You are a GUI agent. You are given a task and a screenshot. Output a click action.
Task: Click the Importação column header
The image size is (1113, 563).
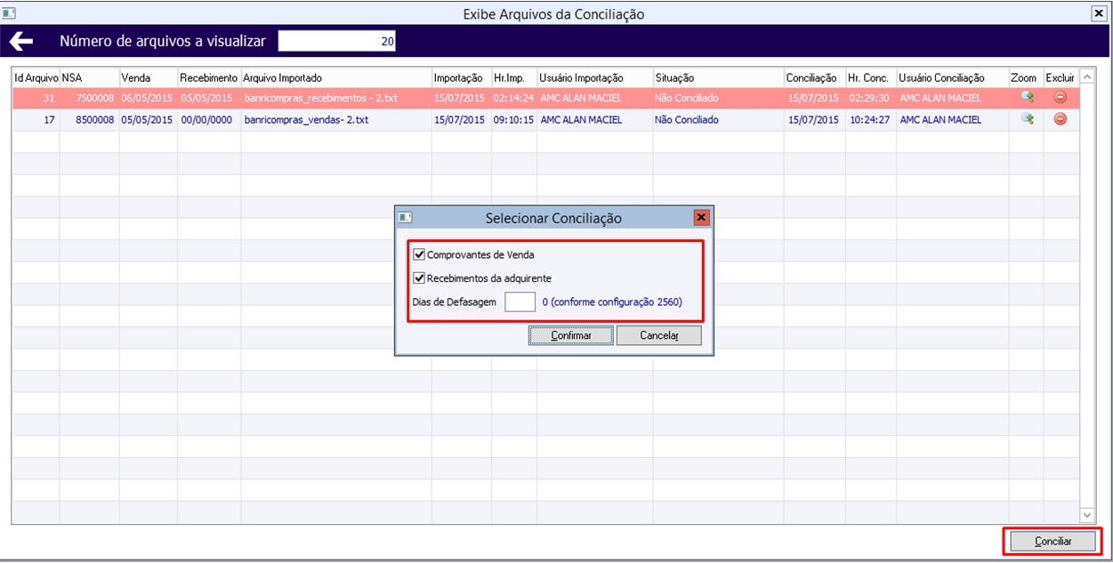462,78
